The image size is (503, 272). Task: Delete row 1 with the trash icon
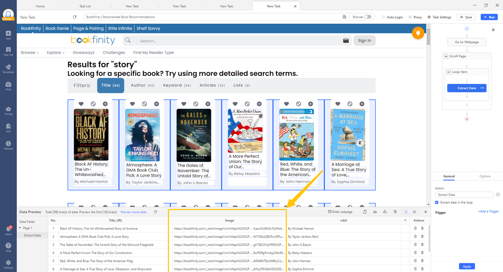point(422,228)
